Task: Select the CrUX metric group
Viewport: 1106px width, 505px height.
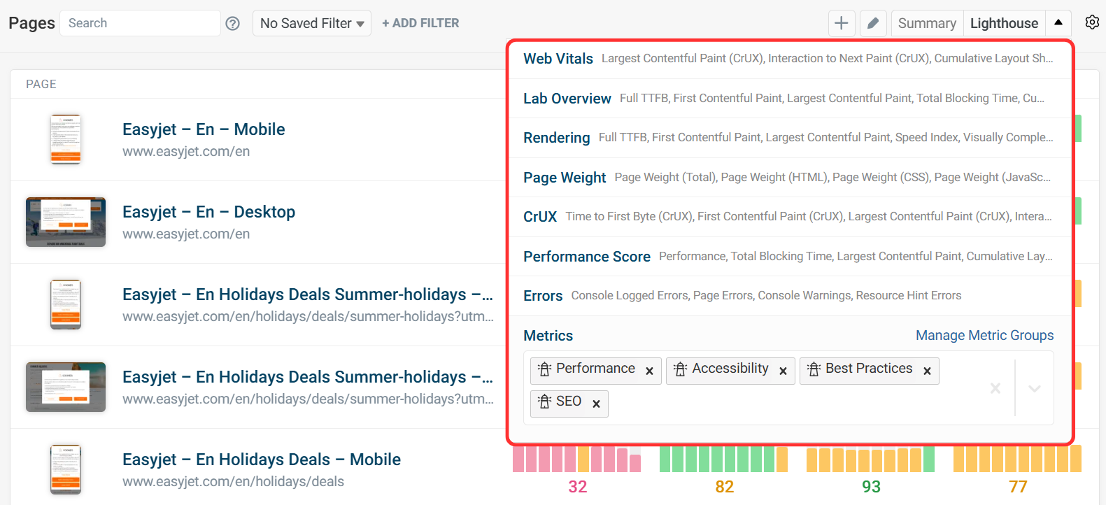Action: click(x=790, y=217)
